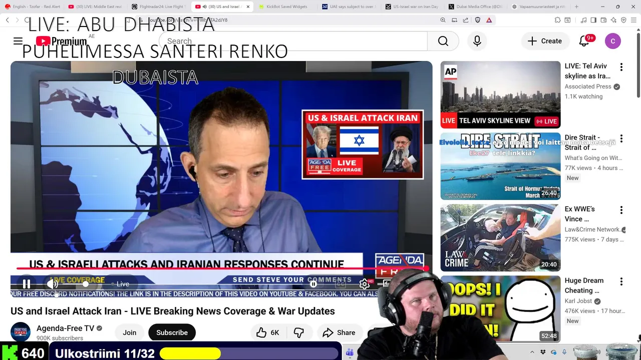Screen dimensions: 641x360
Task: Start voice search with microphone icon
Action: [x=477, y=41]
